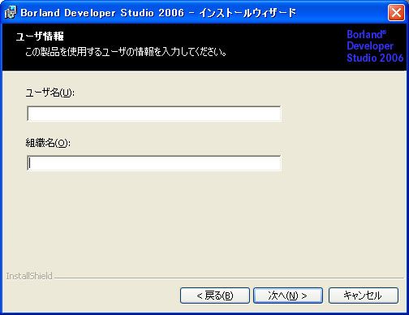Image resolution: width=409 pixels, height=315 pixels.
Task: Click the Borland Developer Studio 2006 logo text
Action: tap(375, 46)
